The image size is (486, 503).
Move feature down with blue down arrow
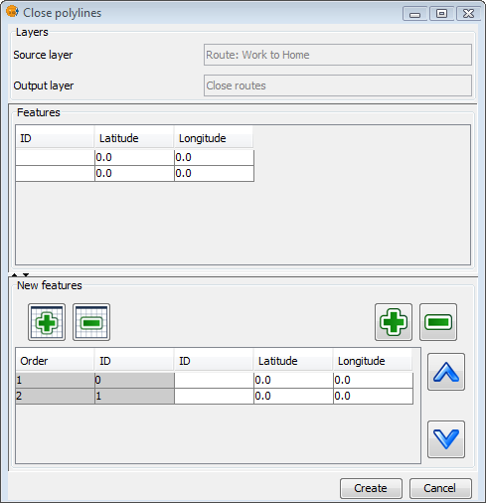tap(446, 439)
